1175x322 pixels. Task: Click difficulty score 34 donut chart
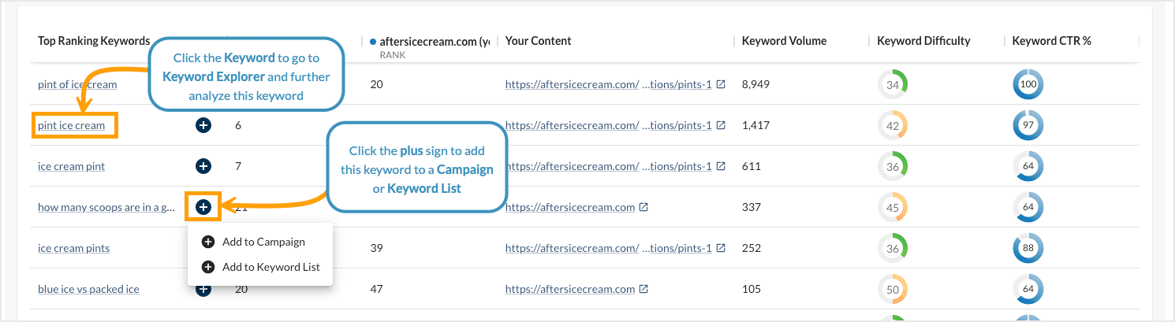coord(893,84)
